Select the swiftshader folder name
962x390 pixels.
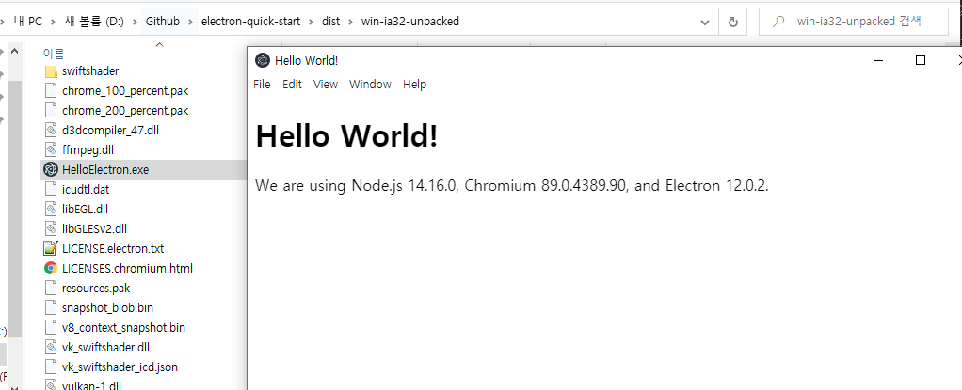coord(90,71)
